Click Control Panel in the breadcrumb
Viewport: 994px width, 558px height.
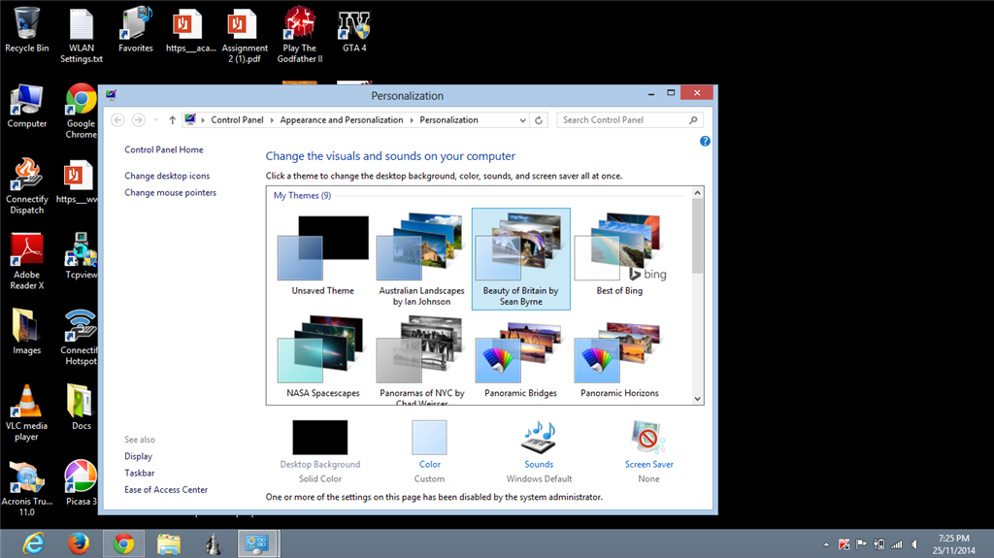[237, 119]
